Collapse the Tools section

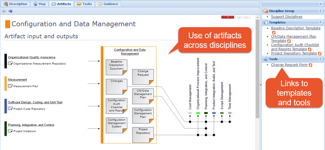[x=320, y=59]
